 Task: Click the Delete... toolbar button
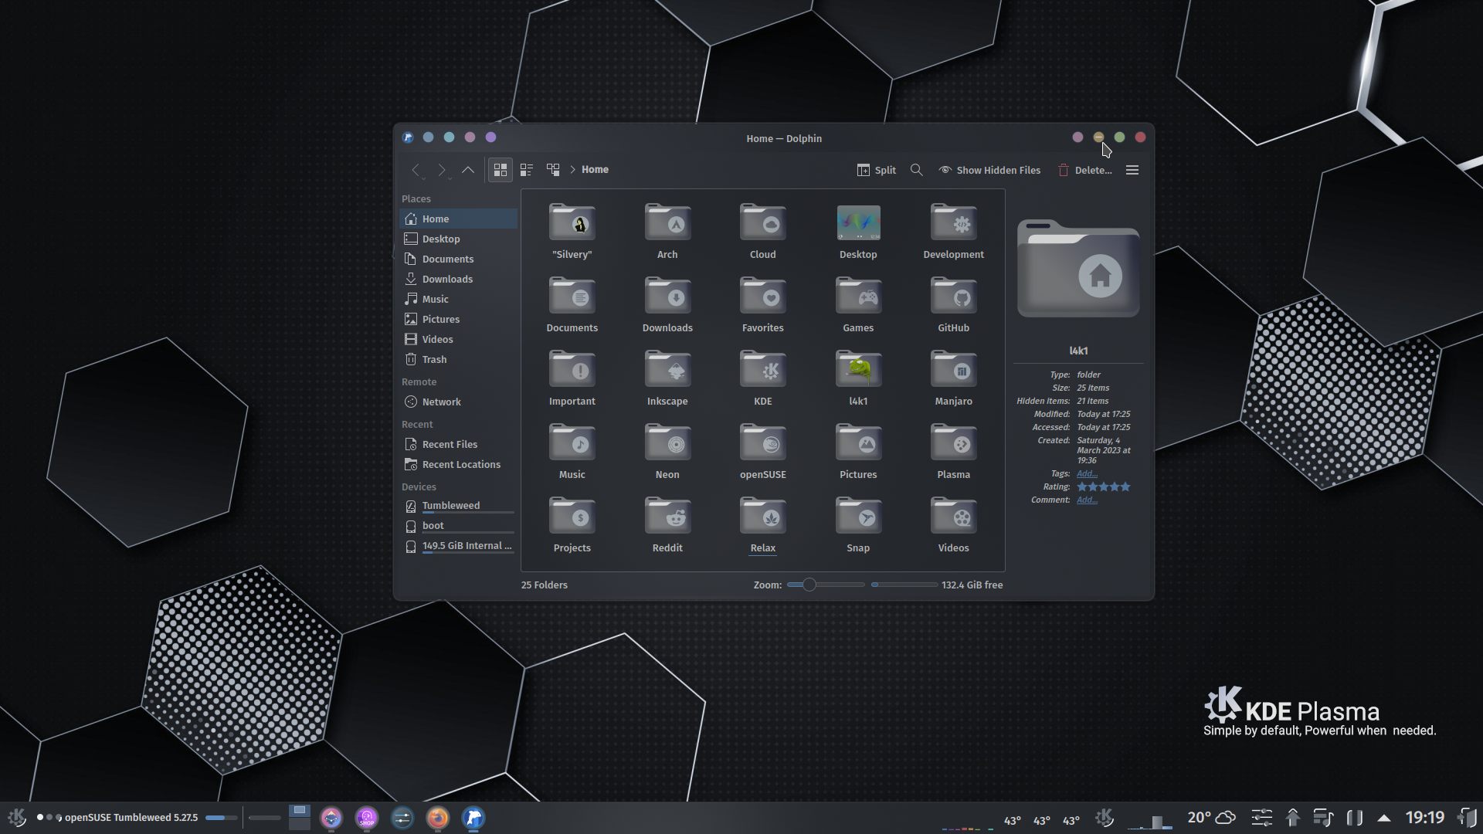tap(1085, 170)
